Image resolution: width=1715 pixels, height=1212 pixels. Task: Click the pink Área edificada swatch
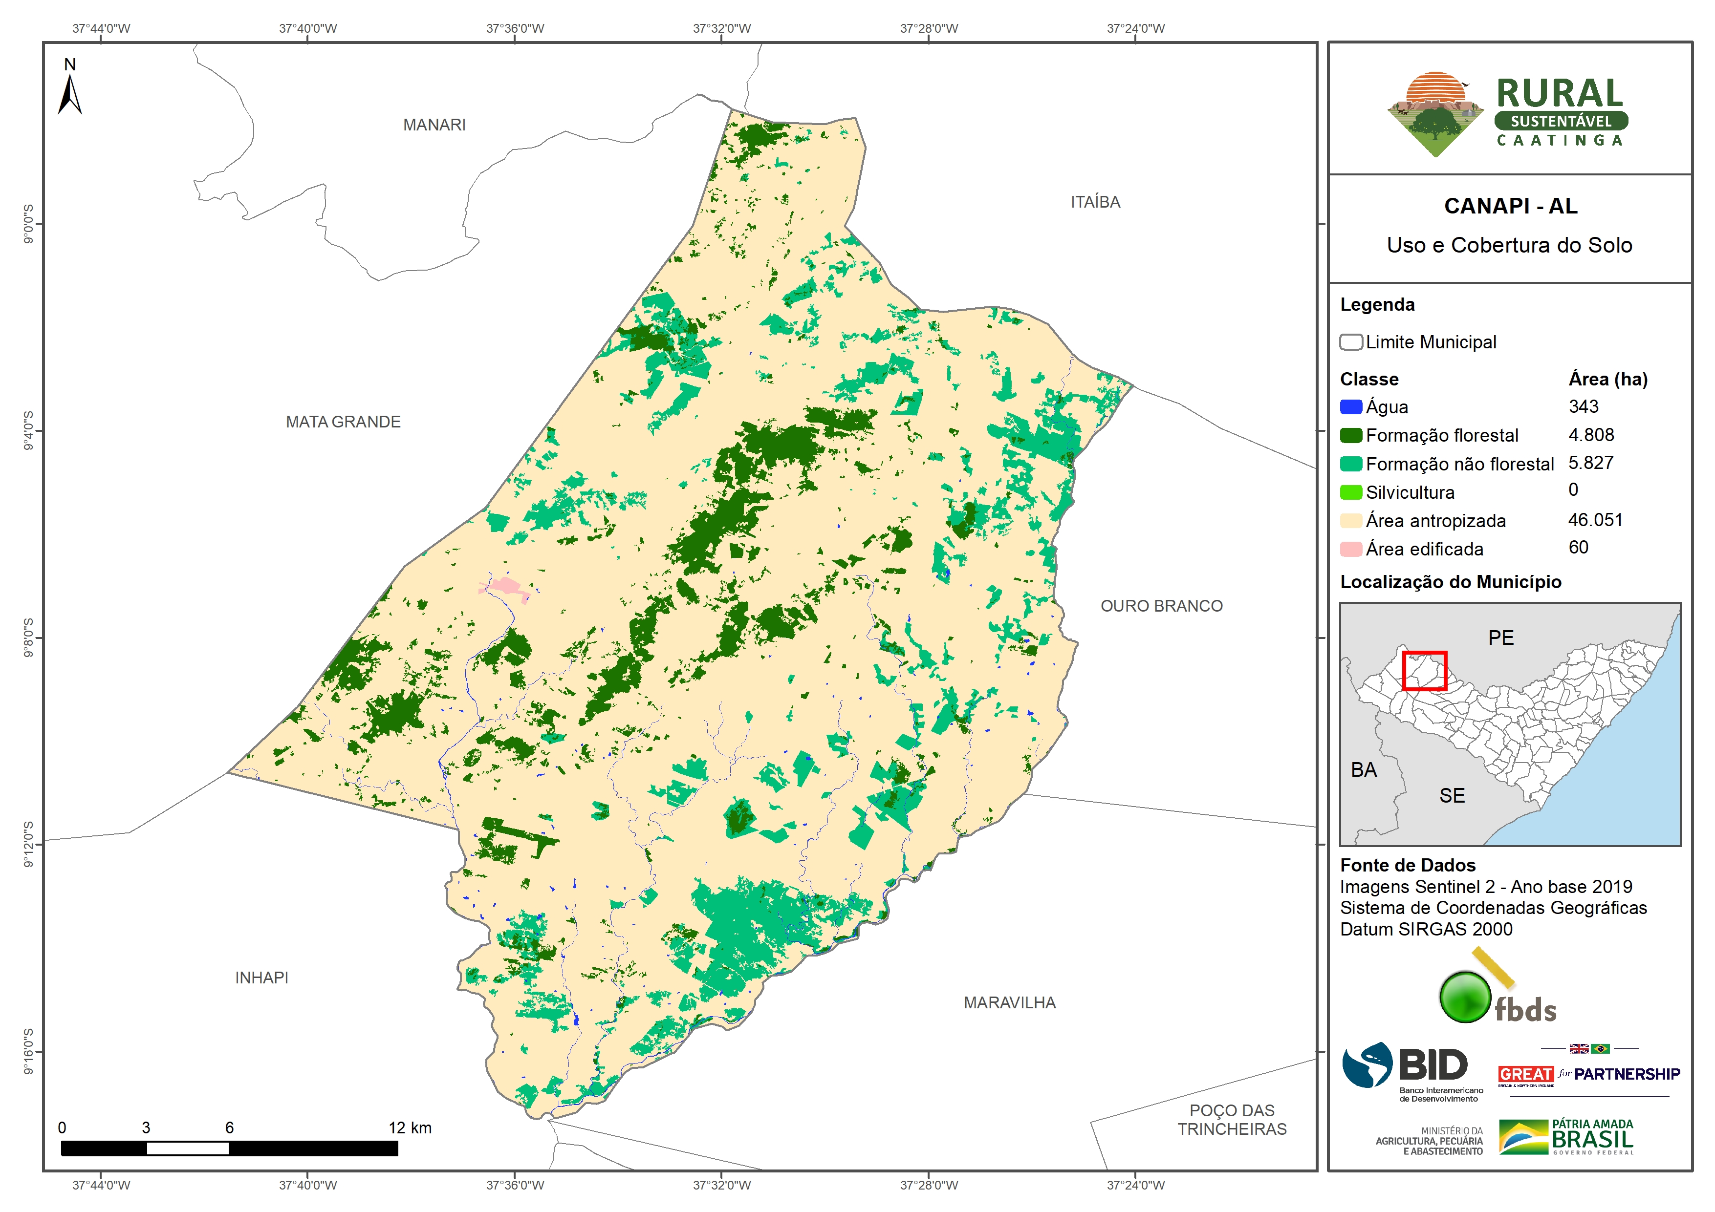coord(1350,549)
